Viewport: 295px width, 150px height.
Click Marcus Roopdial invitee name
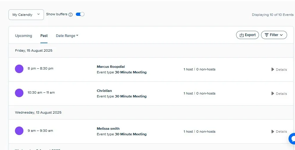(111, 67)
